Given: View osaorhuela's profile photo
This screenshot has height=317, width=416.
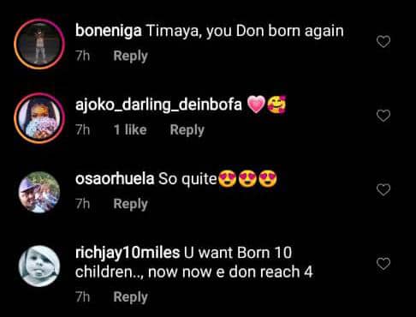Looking at the screenshot, I should pyautogui.click(x=39, y=192).
